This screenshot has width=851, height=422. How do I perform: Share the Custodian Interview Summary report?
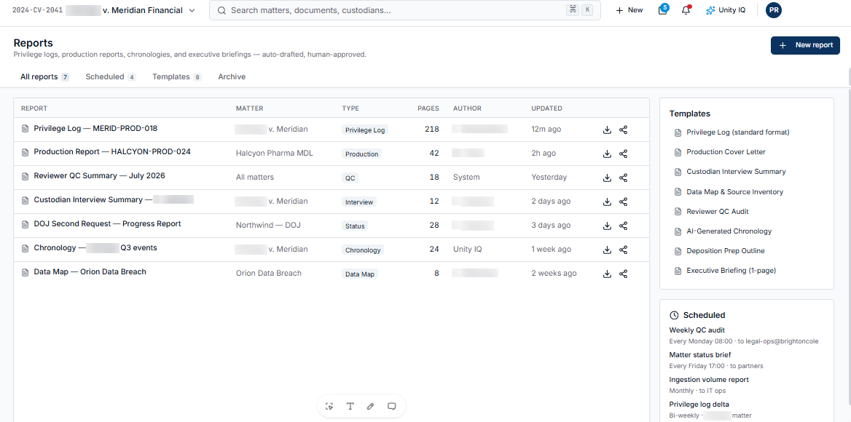click(623, 202)
